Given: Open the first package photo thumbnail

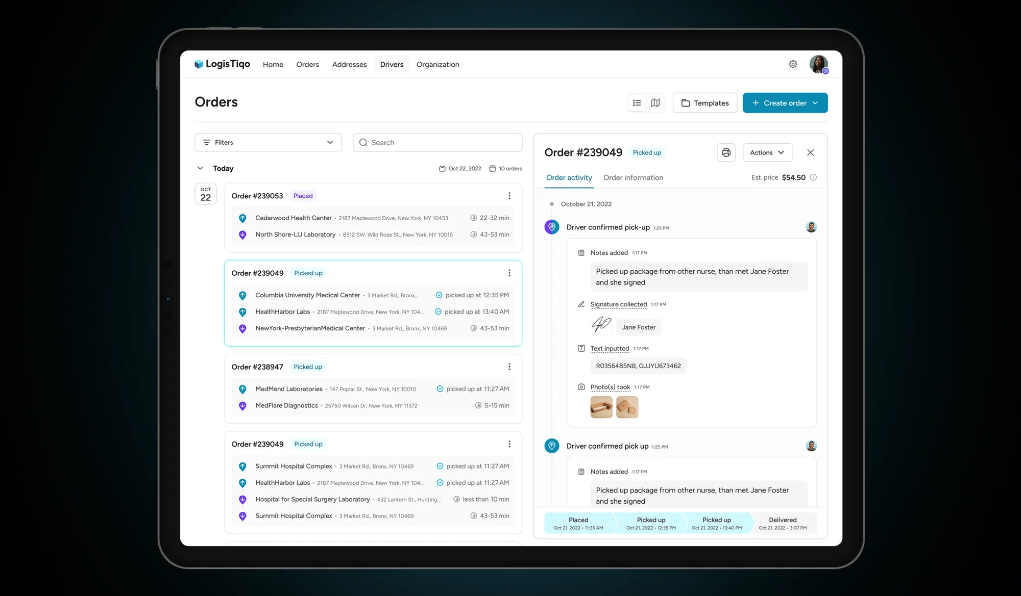Looking at the screenshot, I should [601, 407].
